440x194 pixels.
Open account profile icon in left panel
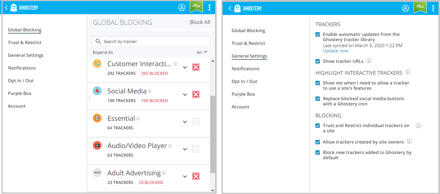(x=182, y=8)
